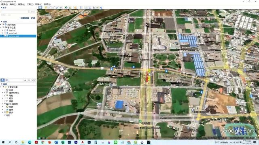
Task: Toggle the sidebar with the toolbar's first button
Action: [x=40, y=8]
